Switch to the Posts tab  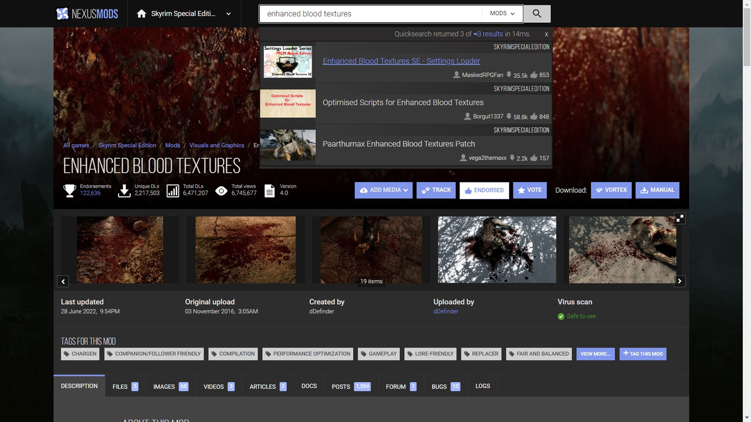click(x=351, y=386)
